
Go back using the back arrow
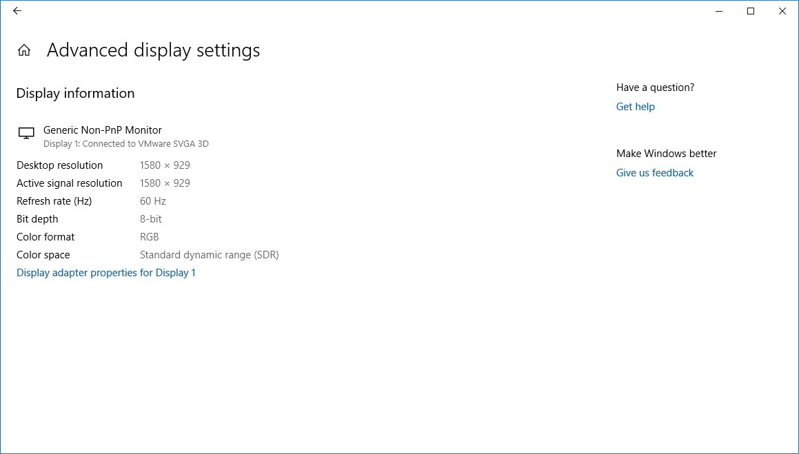(17, 11)
